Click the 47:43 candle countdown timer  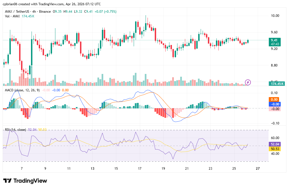274,44
